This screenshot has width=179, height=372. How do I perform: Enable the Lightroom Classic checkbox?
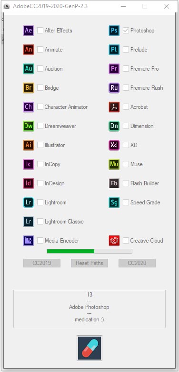tap(40, 222)
